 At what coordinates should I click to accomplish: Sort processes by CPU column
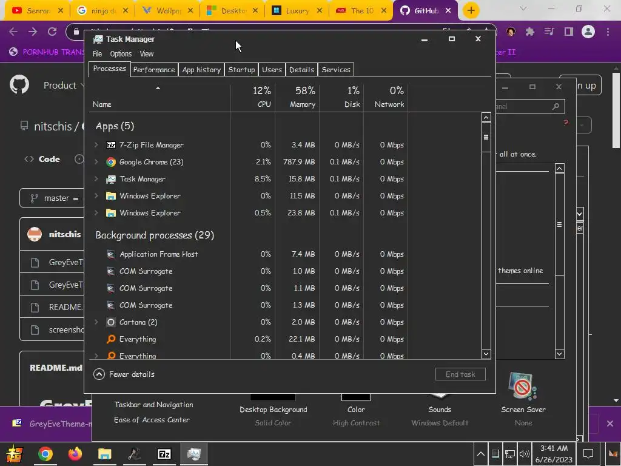[253, 98]
